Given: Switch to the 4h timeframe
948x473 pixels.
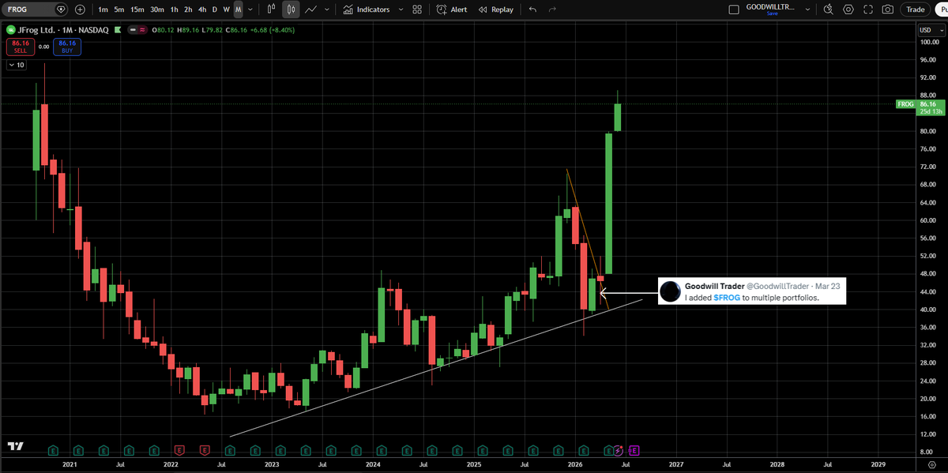Looking at the screenshot, I should 202,9.
